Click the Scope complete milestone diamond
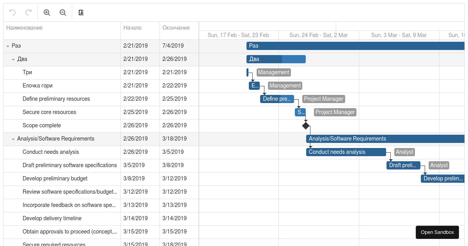 click(x=306, y=125)
